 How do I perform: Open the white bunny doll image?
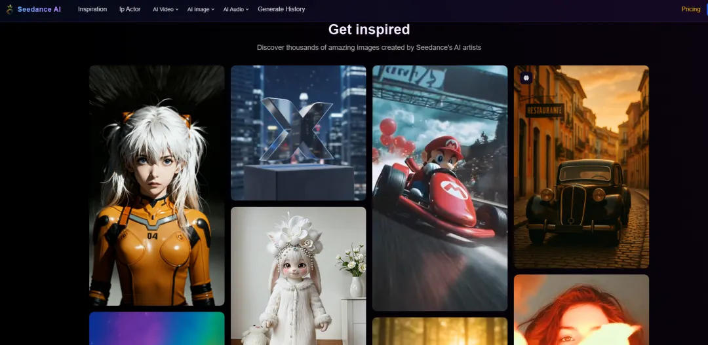click(x=298, y=276)
